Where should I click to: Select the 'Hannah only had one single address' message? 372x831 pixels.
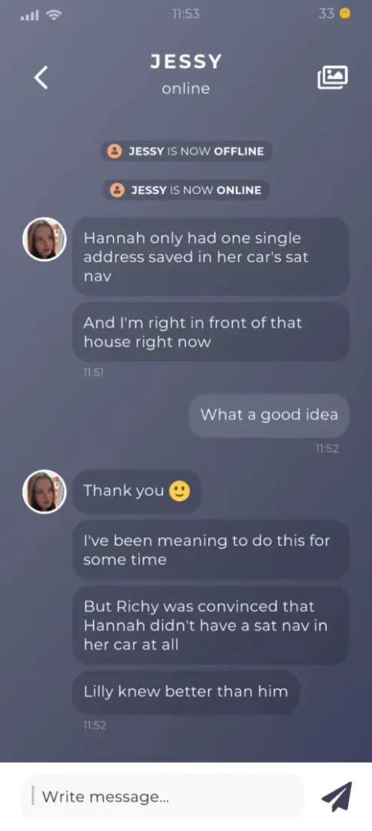pos(211,257)
